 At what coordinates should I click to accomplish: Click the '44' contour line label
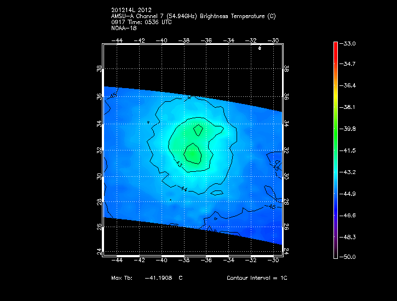pyautogui.click(x=184, y=189)
